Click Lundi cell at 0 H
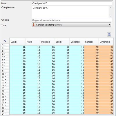 pos(18,47)
